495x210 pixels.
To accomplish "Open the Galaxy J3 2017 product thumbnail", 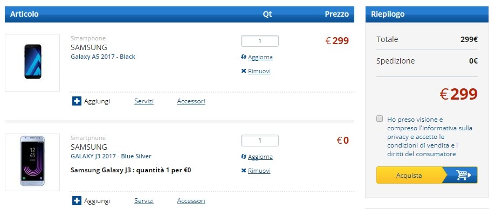I will click(32, 163).
